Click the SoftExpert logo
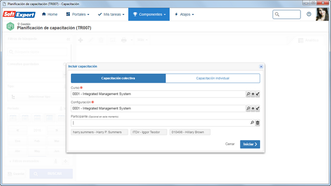This screenshot has width=331, height=186. coord(19,14)
